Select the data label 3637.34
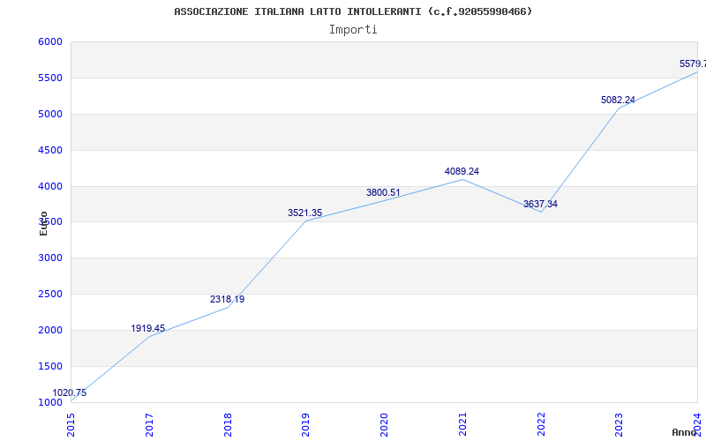Screen dimensions: 706x441 pyautogui.click(x=540, y=205)
